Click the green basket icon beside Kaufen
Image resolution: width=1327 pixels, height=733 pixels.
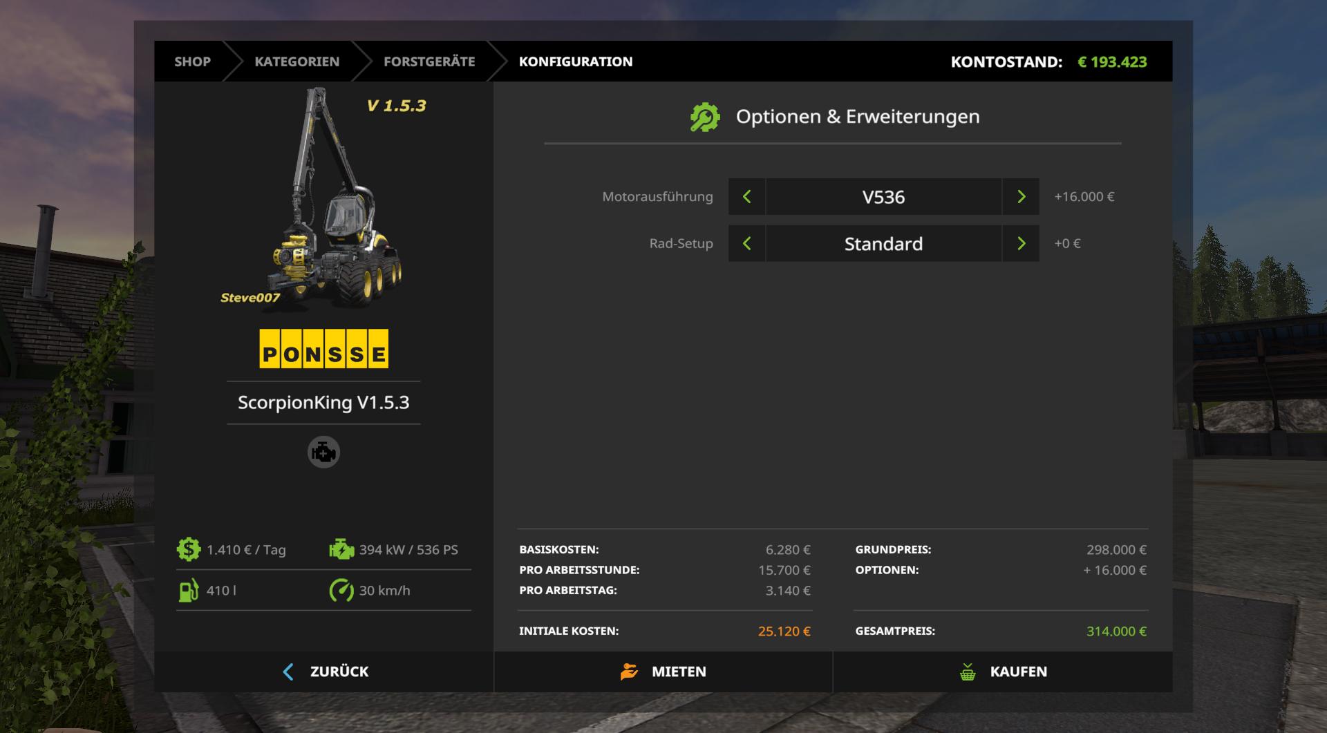point(968,672)
